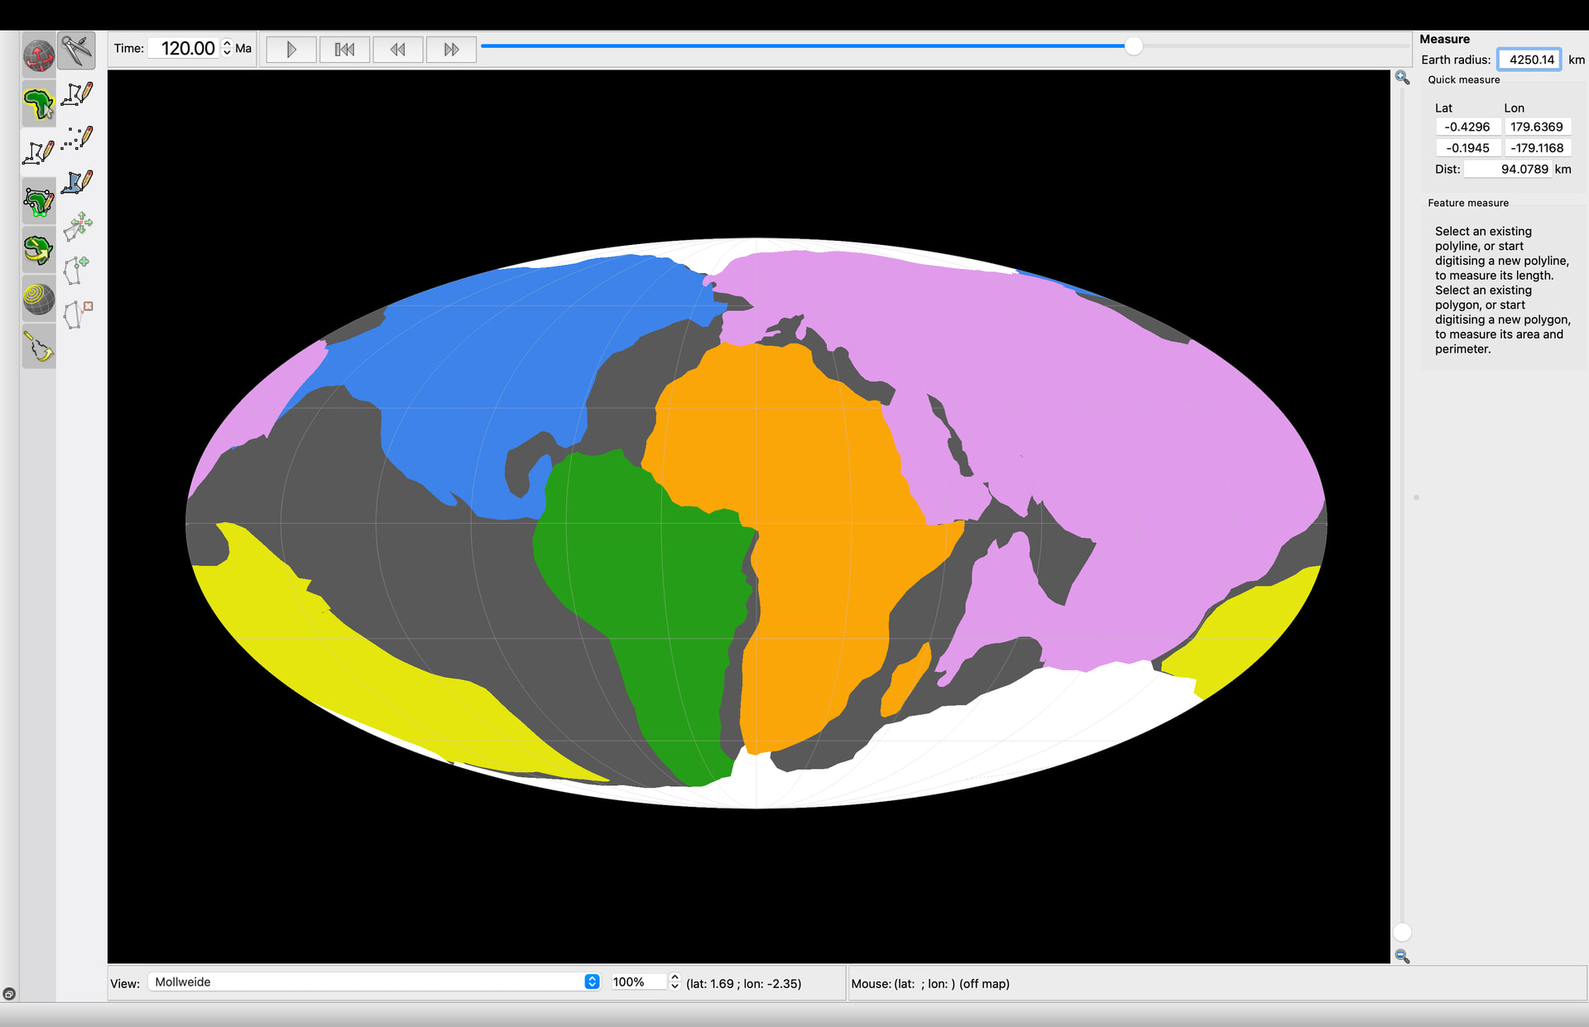The width and height of the screenshot is (1589, 1027).
Task: Select the Measure Distance compass tool
Action: [76, 50]
